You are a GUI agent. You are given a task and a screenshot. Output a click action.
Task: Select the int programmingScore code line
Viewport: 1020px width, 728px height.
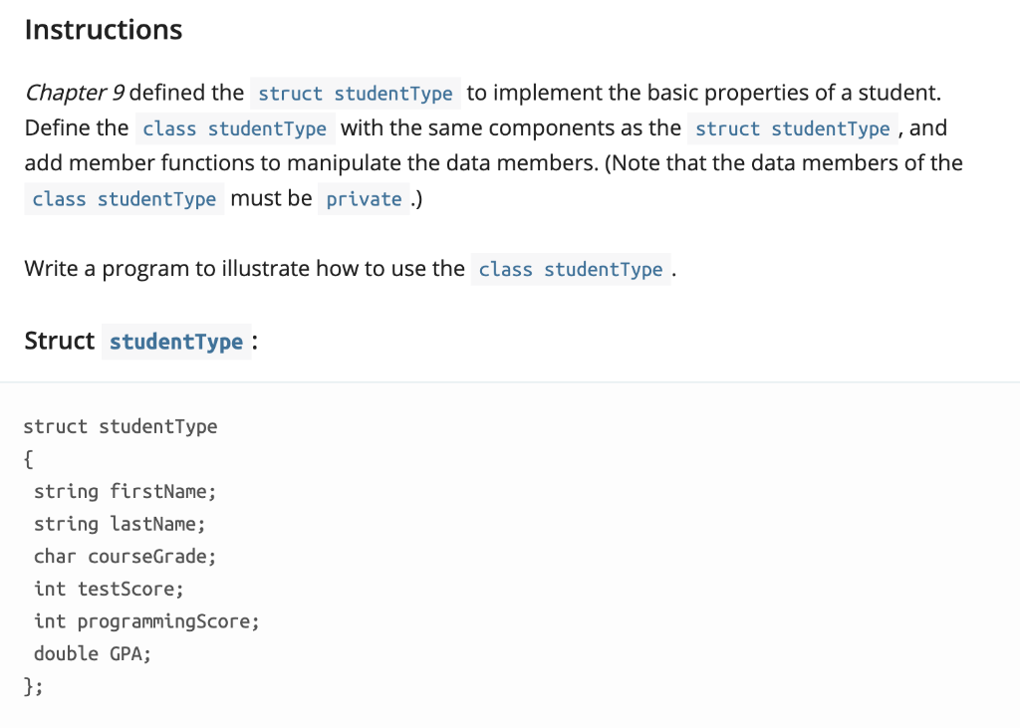click(x=147, y=620)
